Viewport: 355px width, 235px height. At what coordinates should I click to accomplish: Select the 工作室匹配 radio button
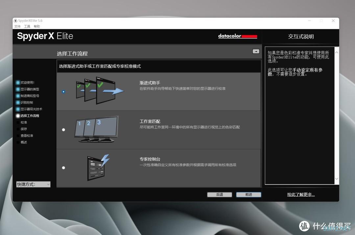64,130
